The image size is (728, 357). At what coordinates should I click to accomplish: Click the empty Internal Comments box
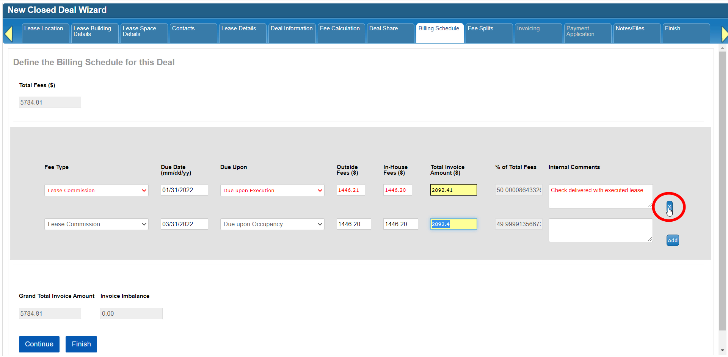tap(600, 230)
